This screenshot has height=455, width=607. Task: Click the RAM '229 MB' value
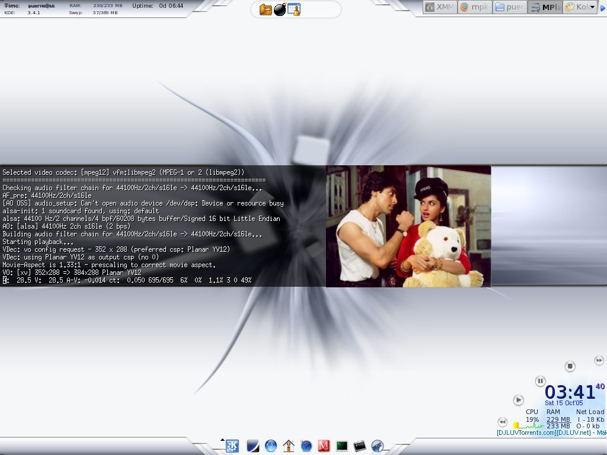pos(558,419)
